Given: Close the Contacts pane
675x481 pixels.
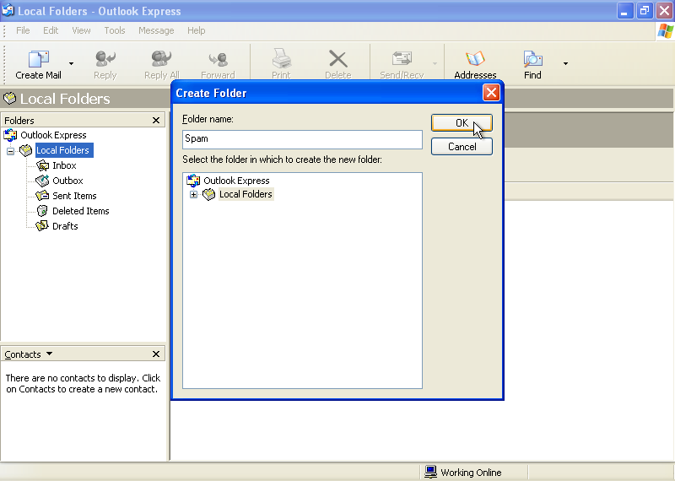Looking at the screenshot, I should 156,354.
